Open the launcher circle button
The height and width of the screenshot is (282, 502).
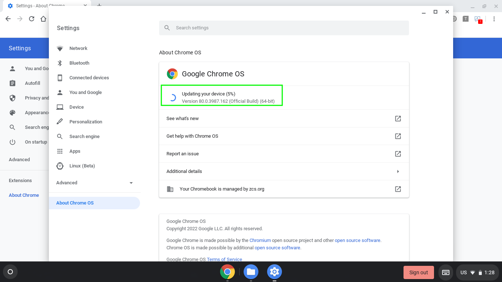tap(10, 272)
